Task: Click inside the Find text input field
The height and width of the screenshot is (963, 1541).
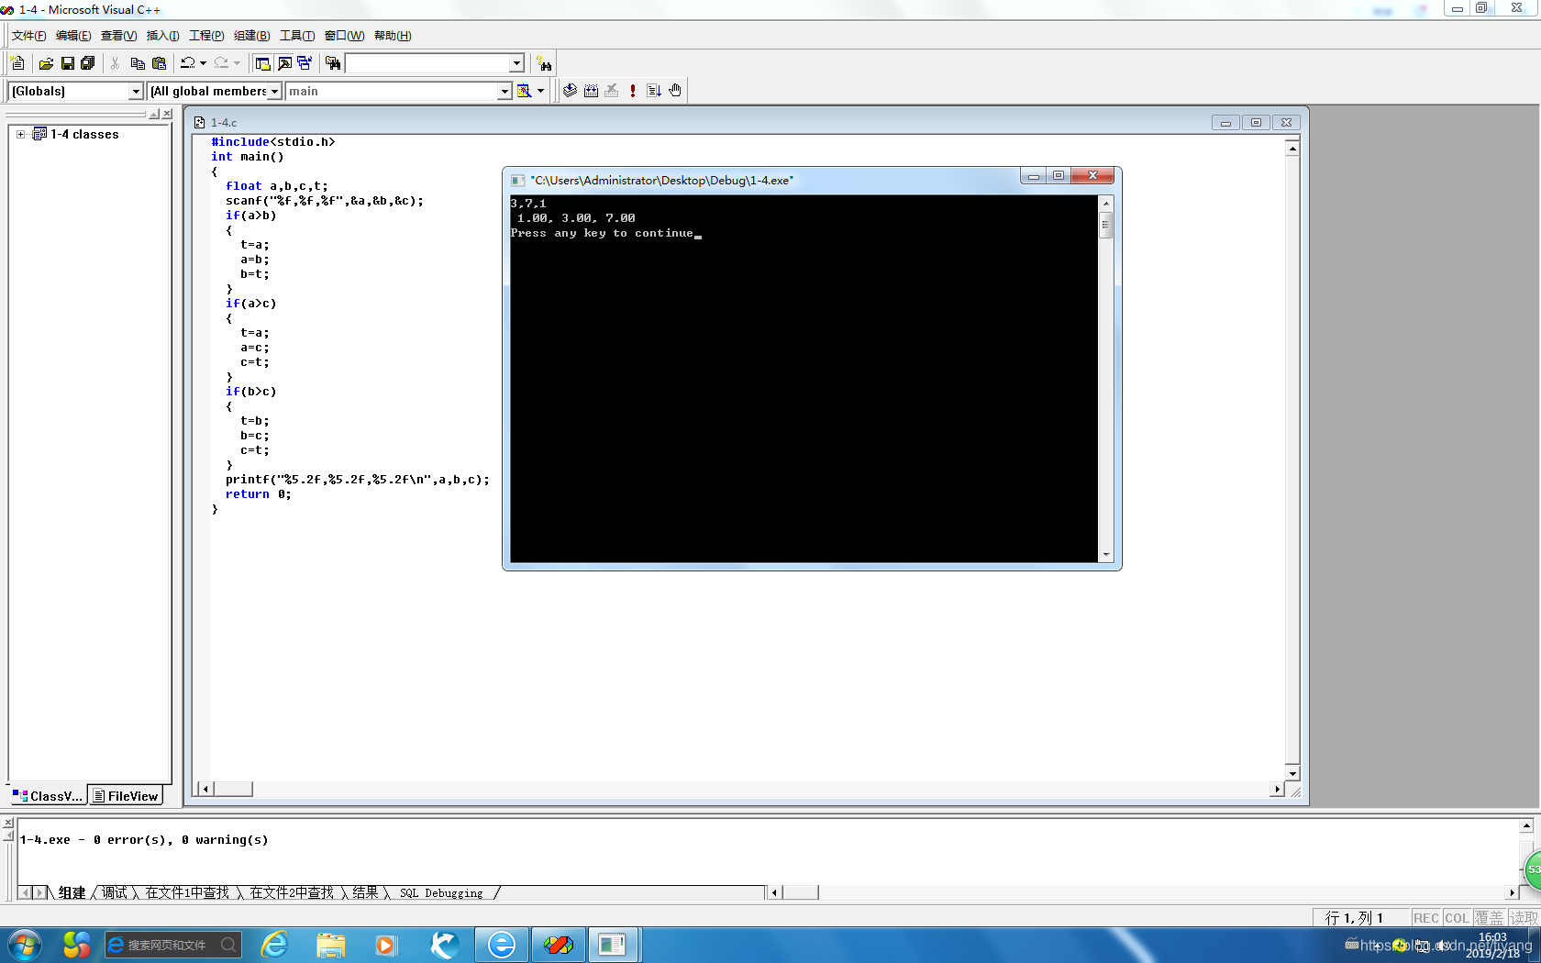Action: point(427,63)
